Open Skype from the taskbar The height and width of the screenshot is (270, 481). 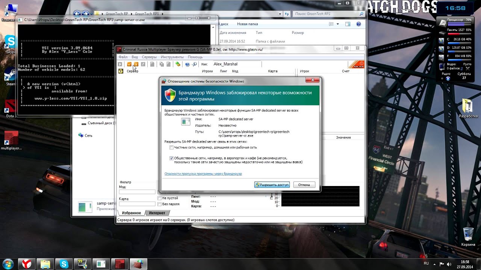pyautogui.click(x=64, y=264)
